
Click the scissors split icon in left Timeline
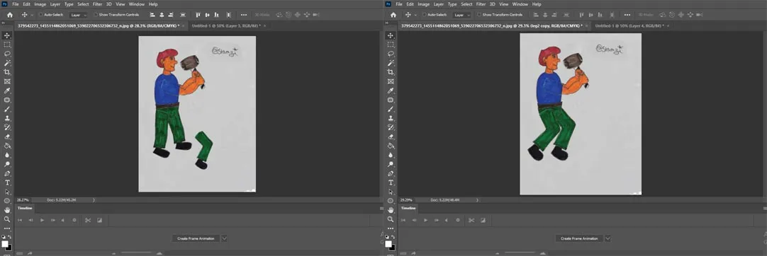(88, 220)
